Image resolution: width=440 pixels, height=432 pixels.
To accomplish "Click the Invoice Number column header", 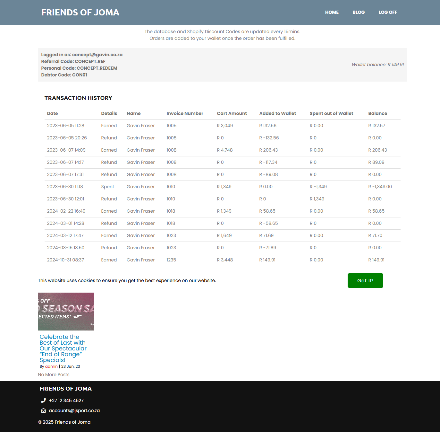I will pyautogui.click(x=185, y=113).
